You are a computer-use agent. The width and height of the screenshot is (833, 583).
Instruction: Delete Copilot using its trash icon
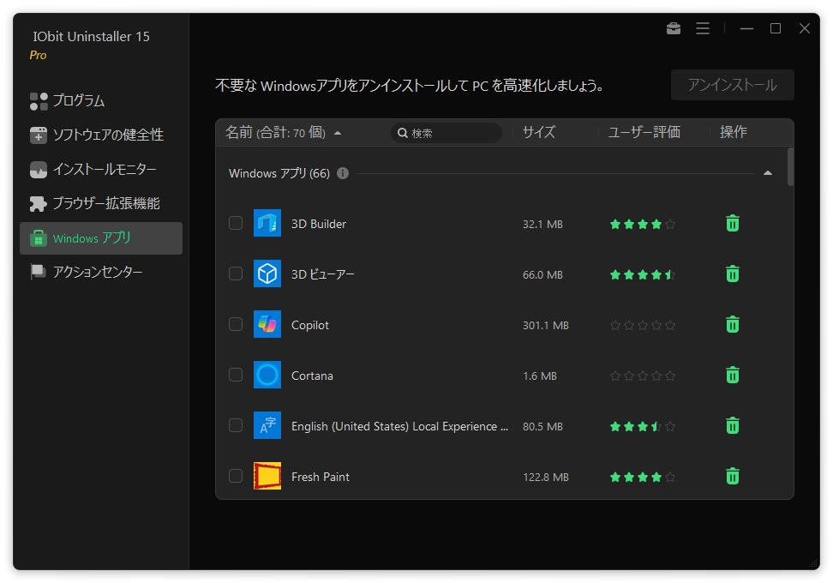point(733,325)
